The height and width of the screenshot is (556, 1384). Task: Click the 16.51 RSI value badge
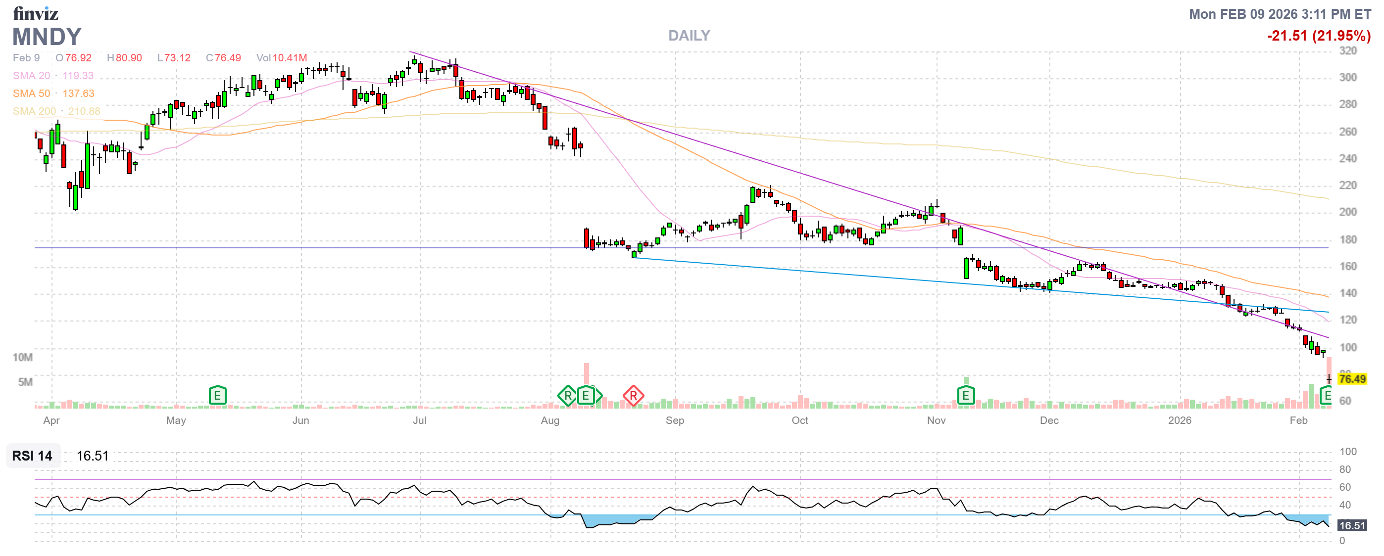click(x=1351, y=525)
